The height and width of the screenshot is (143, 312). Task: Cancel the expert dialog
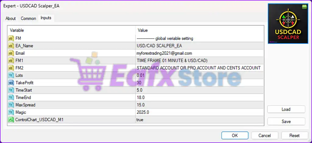pyautogui.click(x=265, y=135)
